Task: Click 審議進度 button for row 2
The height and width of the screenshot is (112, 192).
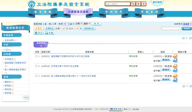Action: click(x=166, y=70)
